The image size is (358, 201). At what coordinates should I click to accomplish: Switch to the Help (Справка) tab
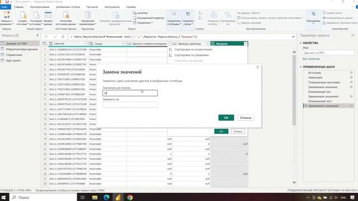(131, 7)
